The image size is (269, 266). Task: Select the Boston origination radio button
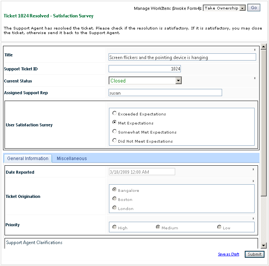[x=115, y=199]
